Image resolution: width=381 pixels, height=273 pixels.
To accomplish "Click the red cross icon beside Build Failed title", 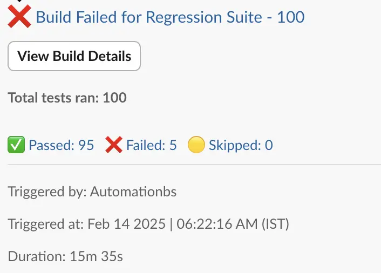I will point(19,17).
